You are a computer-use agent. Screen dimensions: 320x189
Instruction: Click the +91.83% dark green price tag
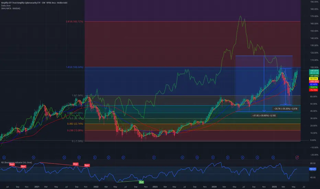point(314,76)
